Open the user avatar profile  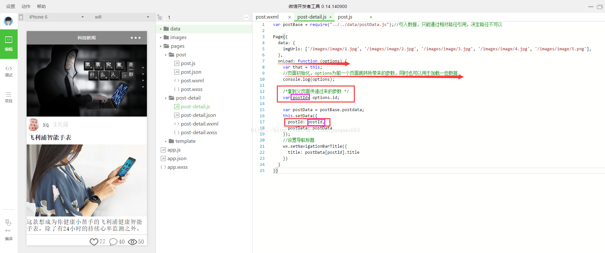pyautogui.click(x=8, y=21)
